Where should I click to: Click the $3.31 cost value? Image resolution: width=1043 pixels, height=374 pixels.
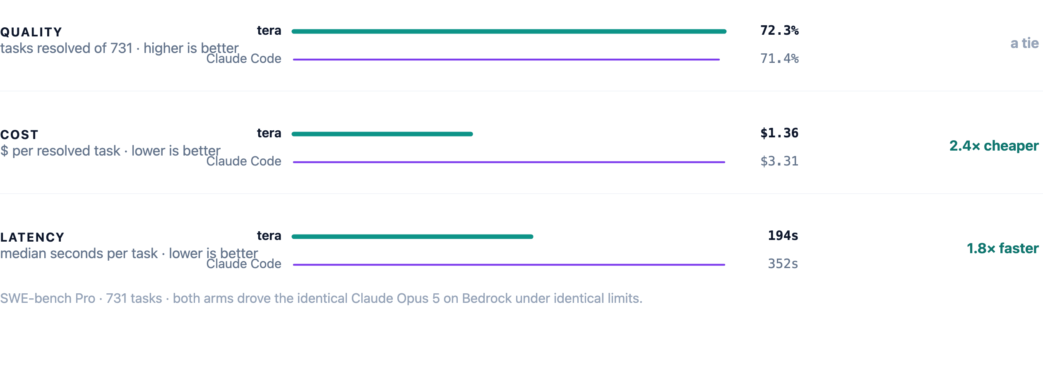(x=779, y=161)
